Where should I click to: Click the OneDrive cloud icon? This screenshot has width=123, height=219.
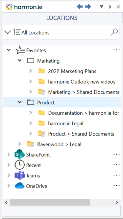[20, 186]
